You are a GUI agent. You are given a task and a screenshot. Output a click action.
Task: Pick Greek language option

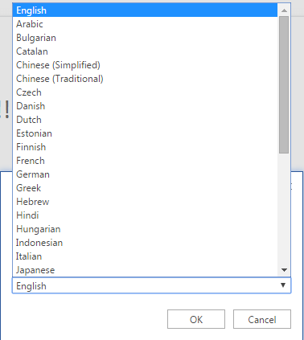(x=145, y=188)
